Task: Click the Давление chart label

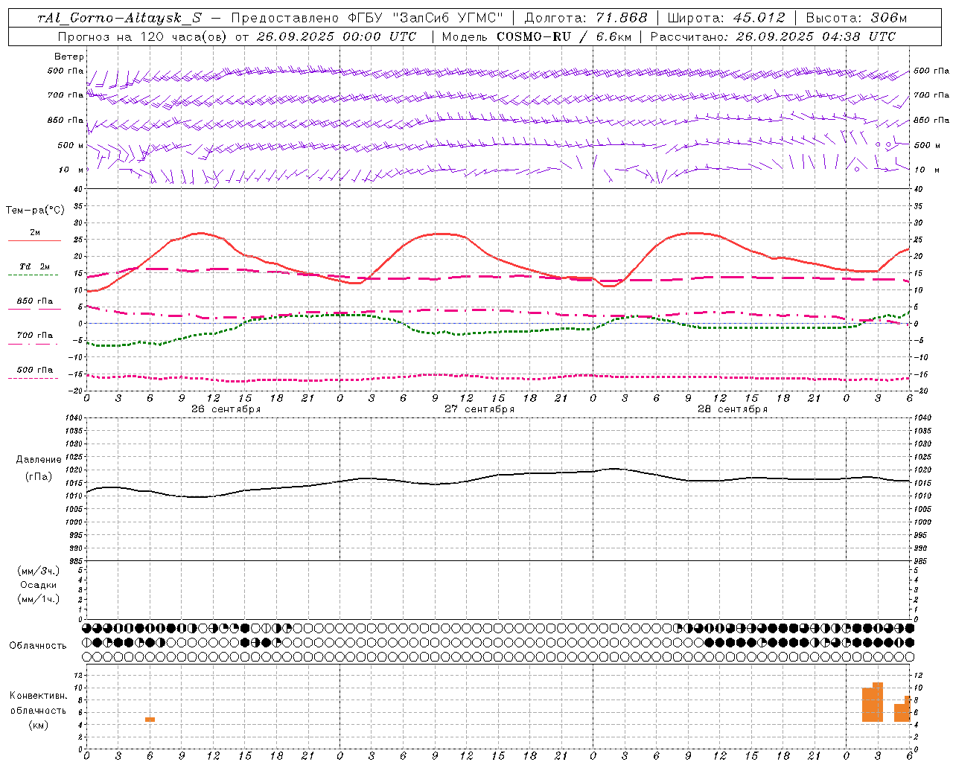Action: point(39,460)
